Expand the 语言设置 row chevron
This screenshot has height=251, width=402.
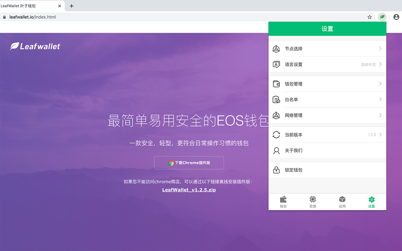pyautogui.click(x=380, y=64)
